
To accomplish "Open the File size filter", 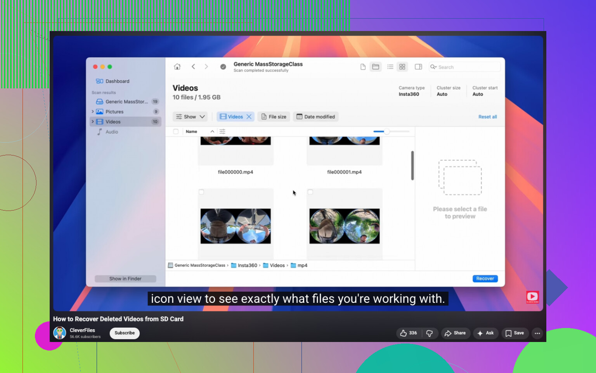I will (x=274, y=117).
